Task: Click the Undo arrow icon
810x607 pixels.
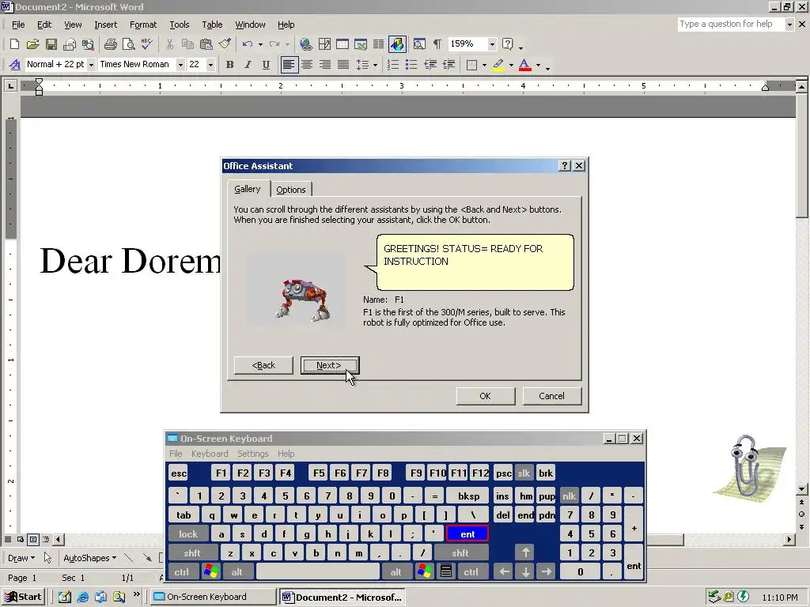Action: tap(248, 44)
